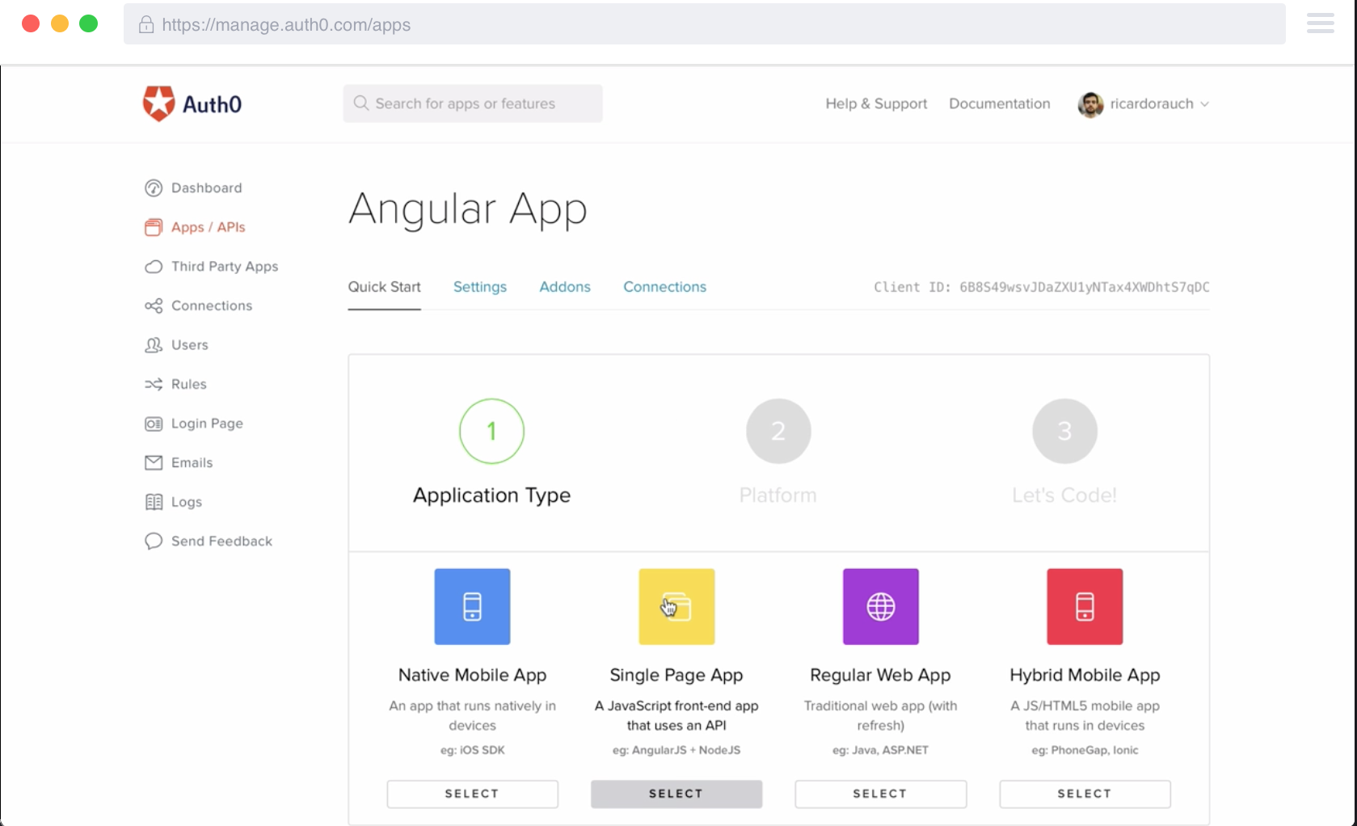Click the Emails envelope icon

154,462
